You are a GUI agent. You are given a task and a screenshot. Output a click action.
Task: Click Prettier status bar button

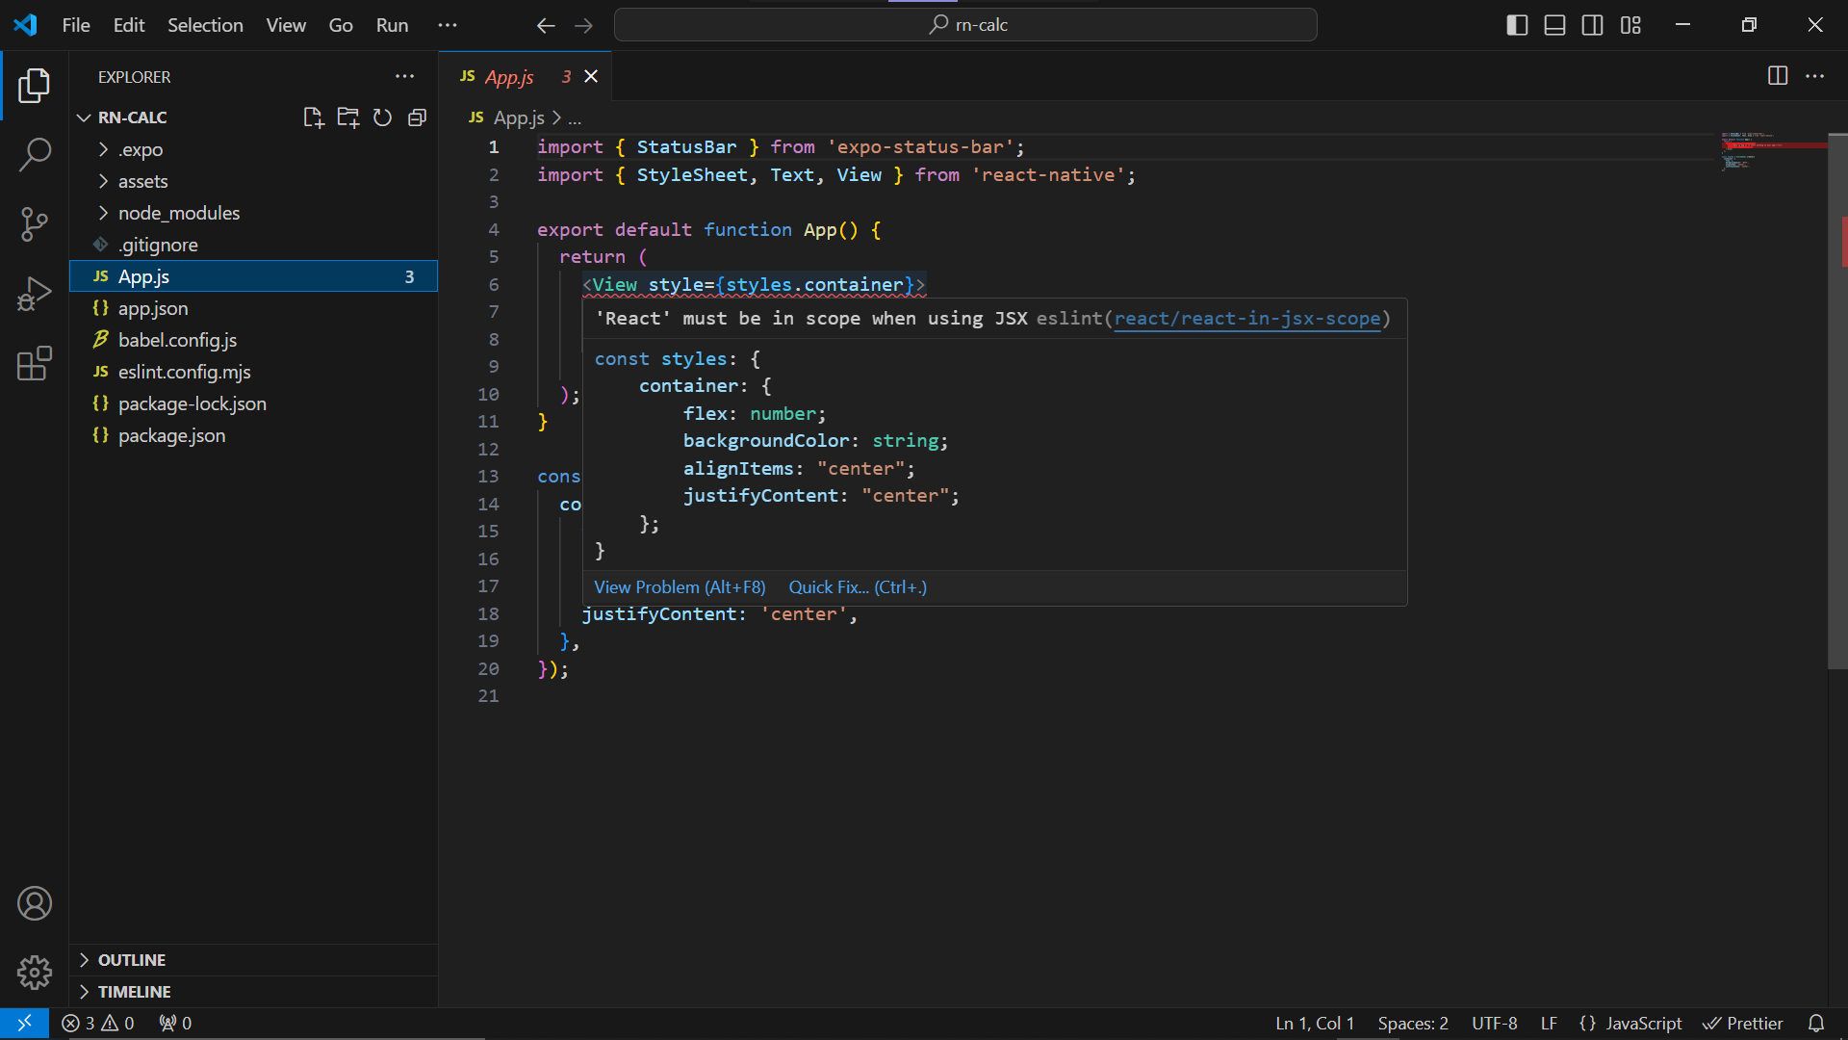1743,1023
